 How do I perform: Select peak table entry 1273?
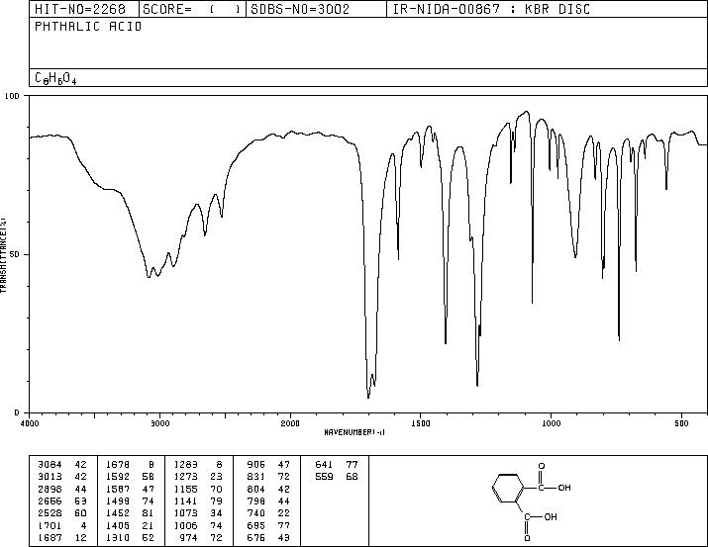185,477
